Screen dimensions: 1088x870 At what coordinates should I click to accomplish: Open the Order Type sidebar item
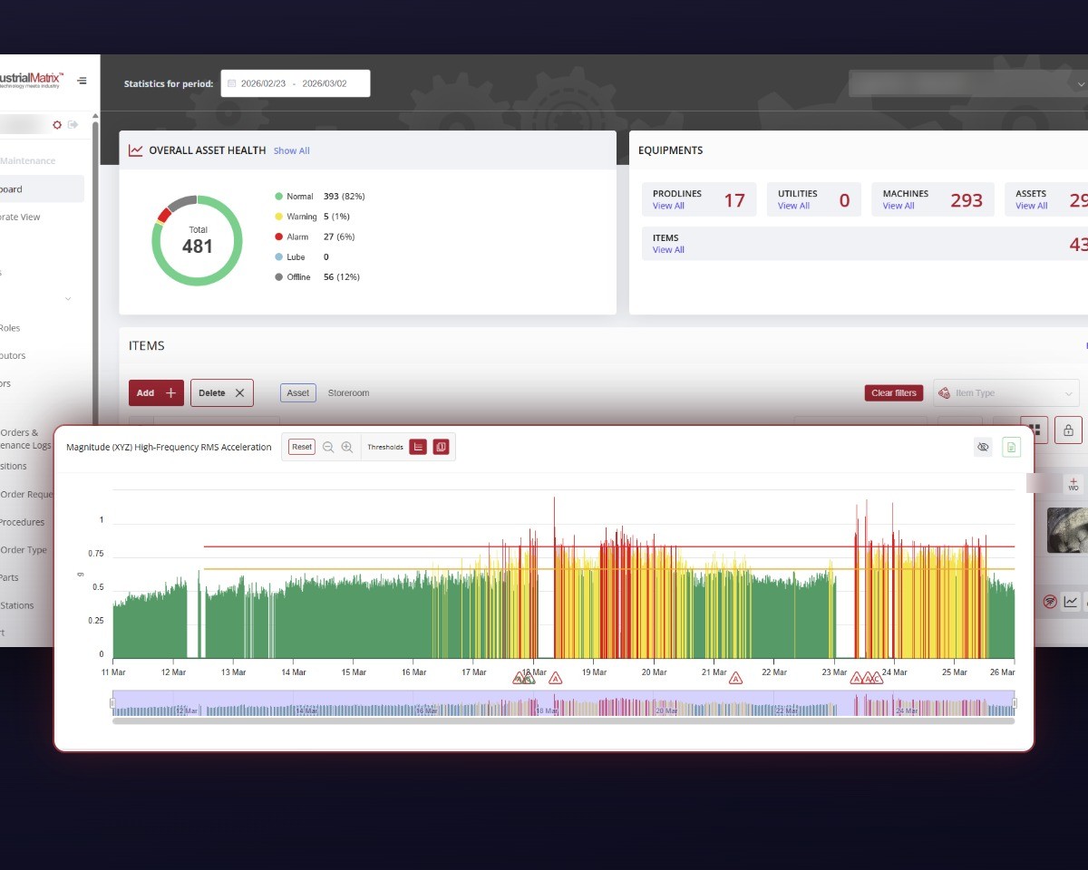coord(24,550)
